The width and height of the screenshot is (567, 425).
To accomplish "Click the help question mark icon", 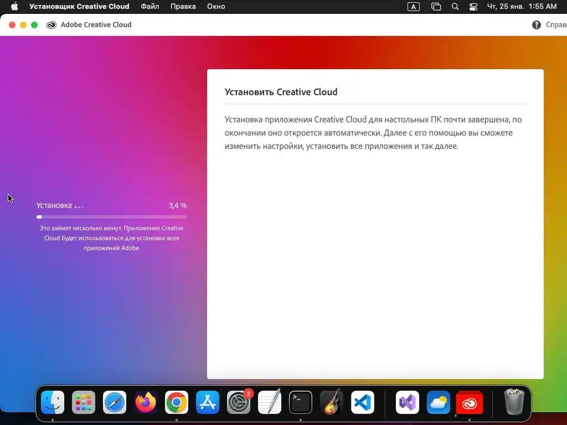I will pos(536,24).
